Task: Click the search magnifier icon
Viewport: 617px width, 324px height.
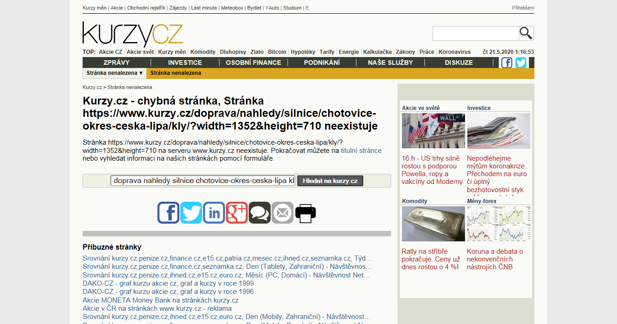Action: [526, 33]
